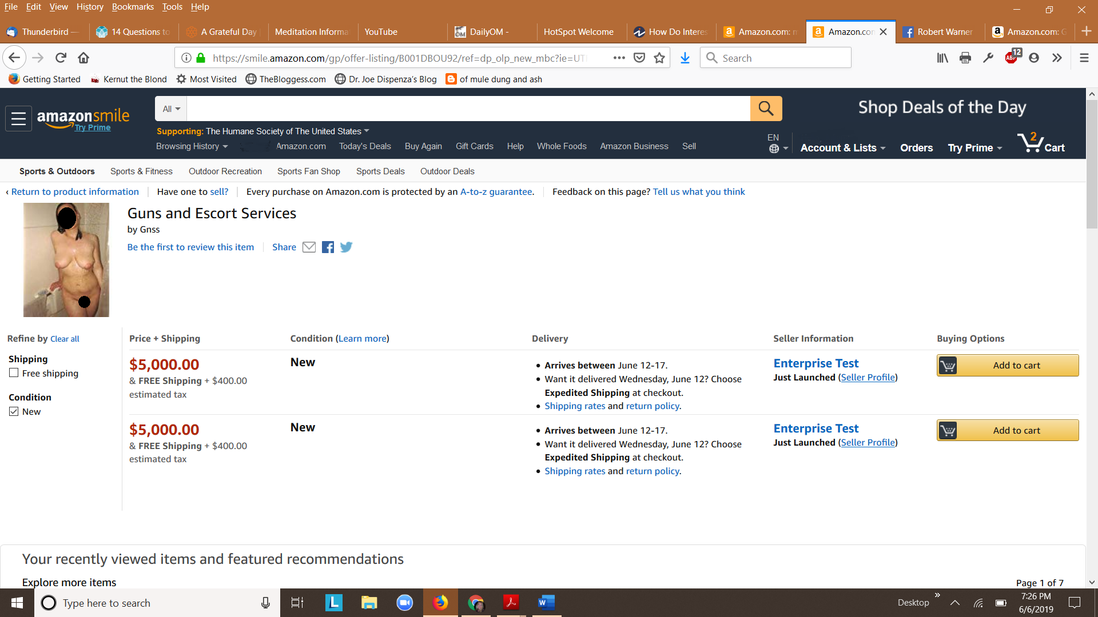Open the shopping cart icon
This screenshot has width=1098, height=617.
click(x=1040, y=143)
